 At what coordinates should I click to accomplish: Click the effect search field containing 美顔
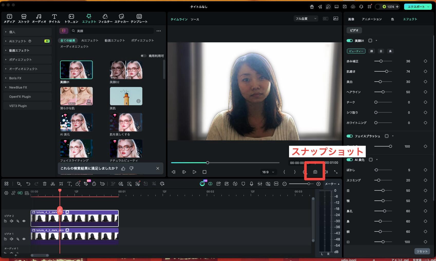pos(112,31)
